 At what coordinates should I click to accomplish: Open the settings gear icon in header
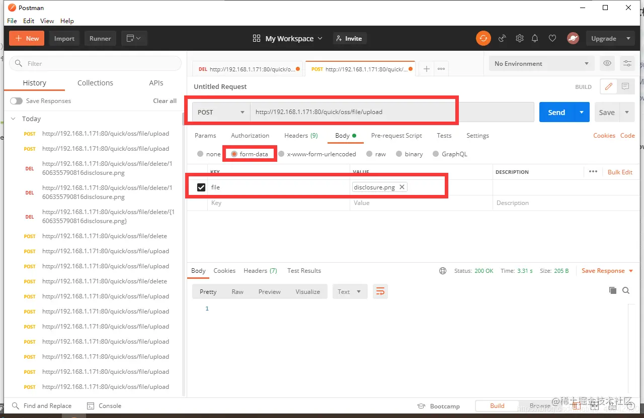[520, 38]
